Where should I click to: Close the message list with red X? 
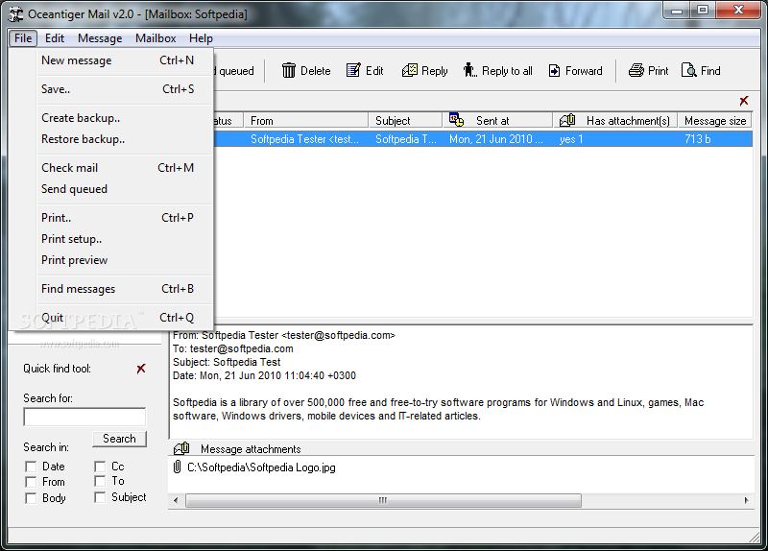[x=744, y=101]
